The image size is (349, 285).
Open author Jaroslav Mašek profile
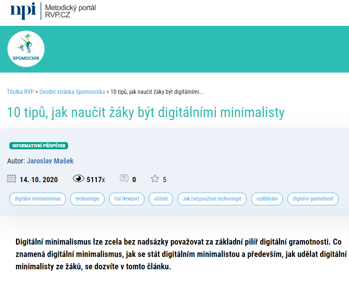[50, 161]
